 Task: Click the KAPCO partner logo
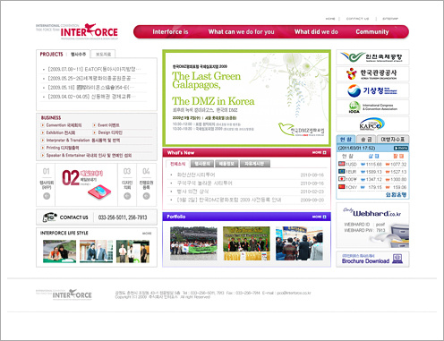[372, 124]
